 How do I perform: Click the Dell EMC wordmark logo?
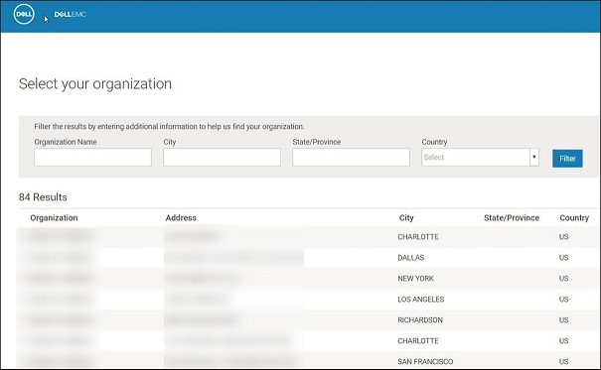(71, 14)
